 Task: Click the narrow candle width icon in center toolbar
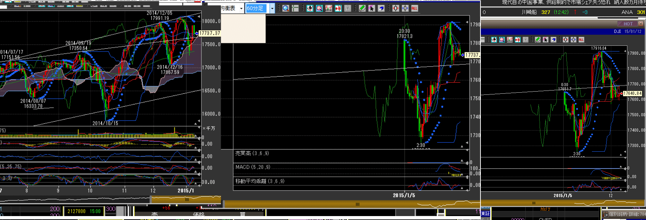405,8
